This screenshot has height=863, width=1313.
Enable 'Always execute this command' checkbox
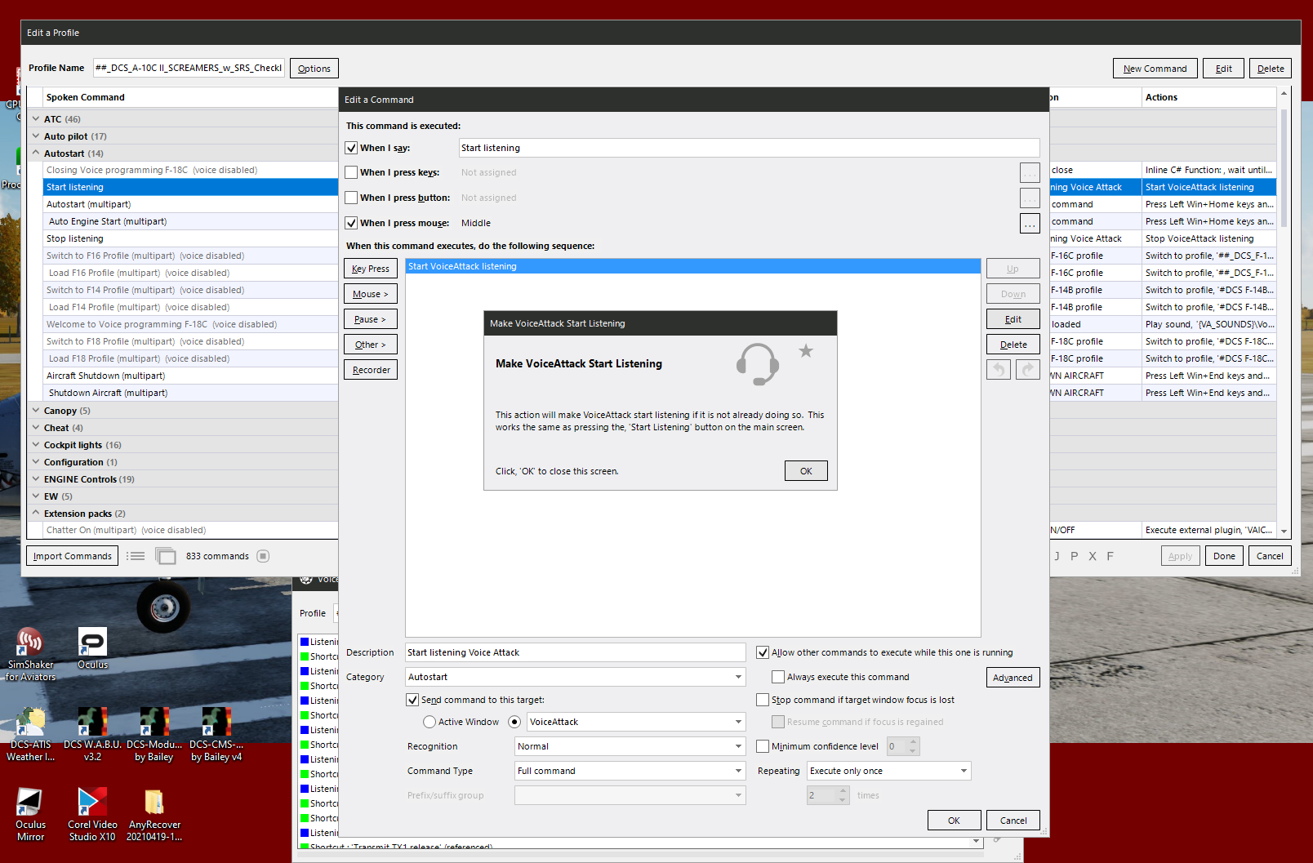pyautogui.click(x=778, y=677)
